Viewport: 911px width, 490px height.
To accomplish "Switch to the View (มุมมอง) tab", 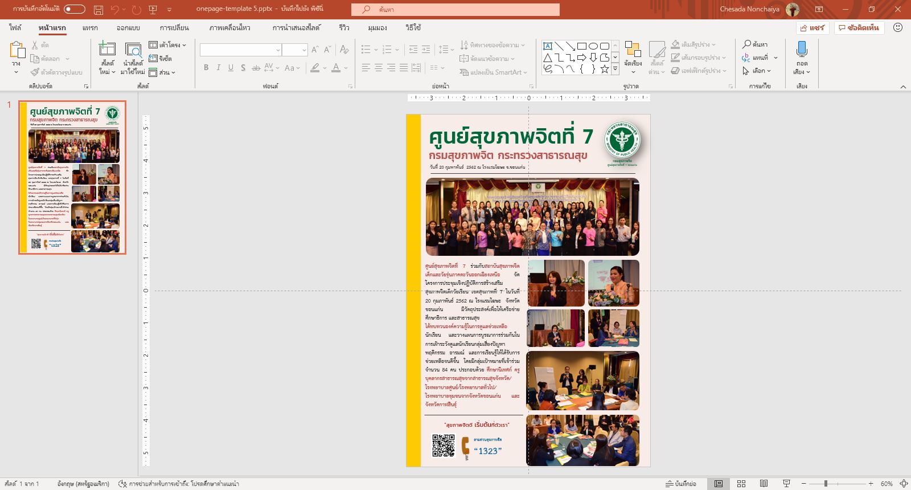I will (377, 27).
